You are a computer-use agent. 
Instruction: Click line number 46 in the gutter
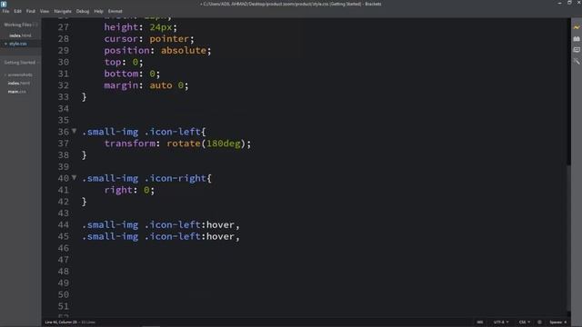(63, 248)
